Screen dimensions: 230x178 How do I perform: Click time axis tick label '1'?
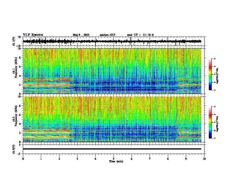41,159
